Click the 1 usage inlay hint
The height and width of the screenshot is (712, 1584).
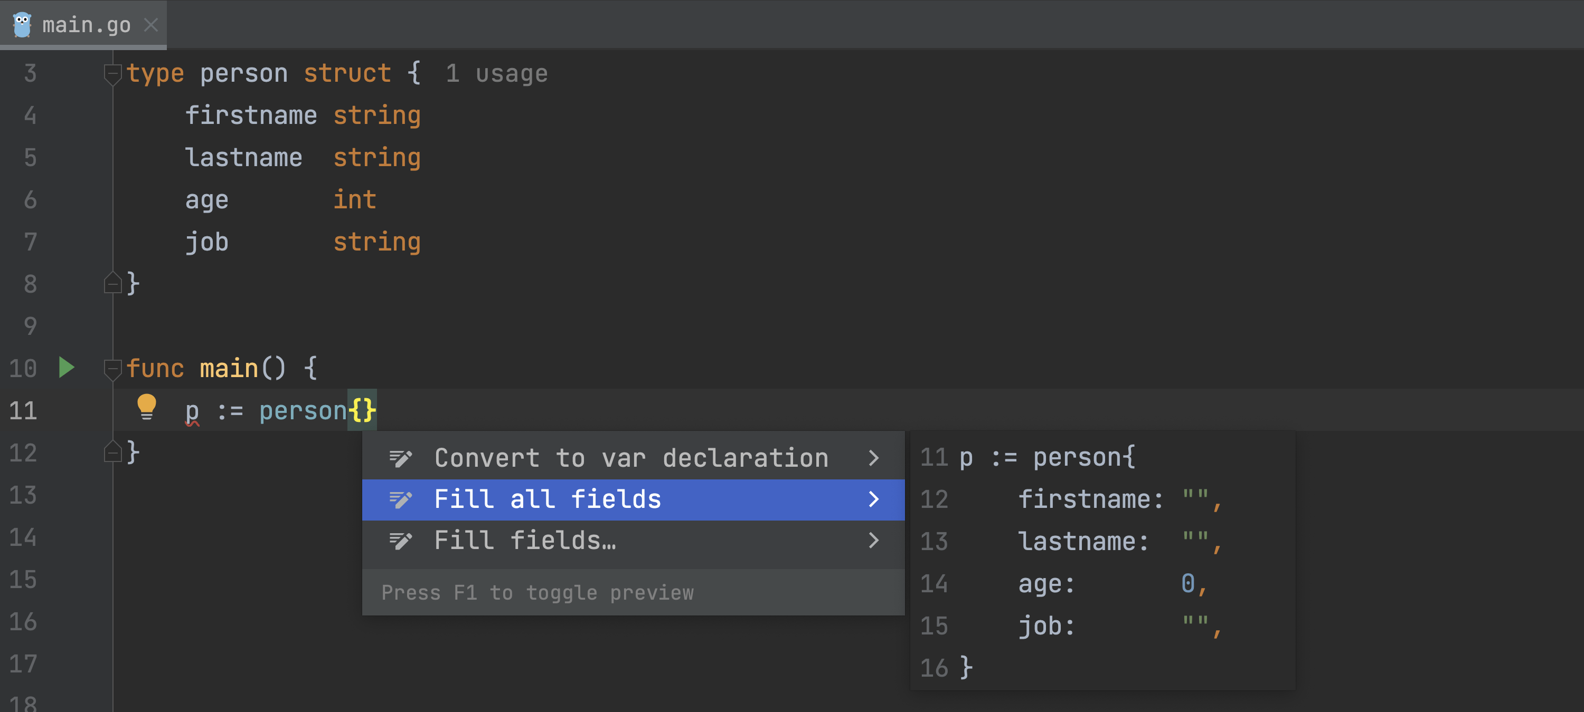point(496,74)
